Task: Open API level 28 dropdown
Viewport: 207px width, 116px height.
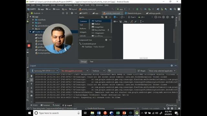Action: click(x=141, y=17)
